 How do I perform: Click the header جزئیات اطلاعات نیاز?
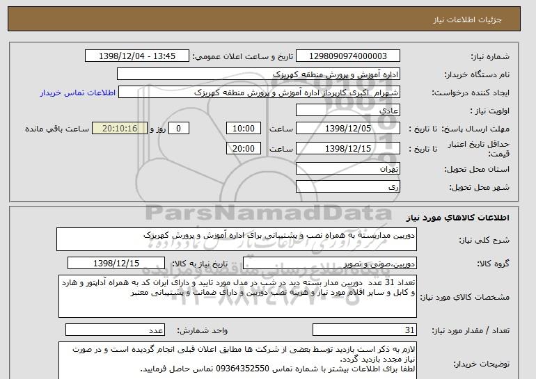(x=467, y=19)
